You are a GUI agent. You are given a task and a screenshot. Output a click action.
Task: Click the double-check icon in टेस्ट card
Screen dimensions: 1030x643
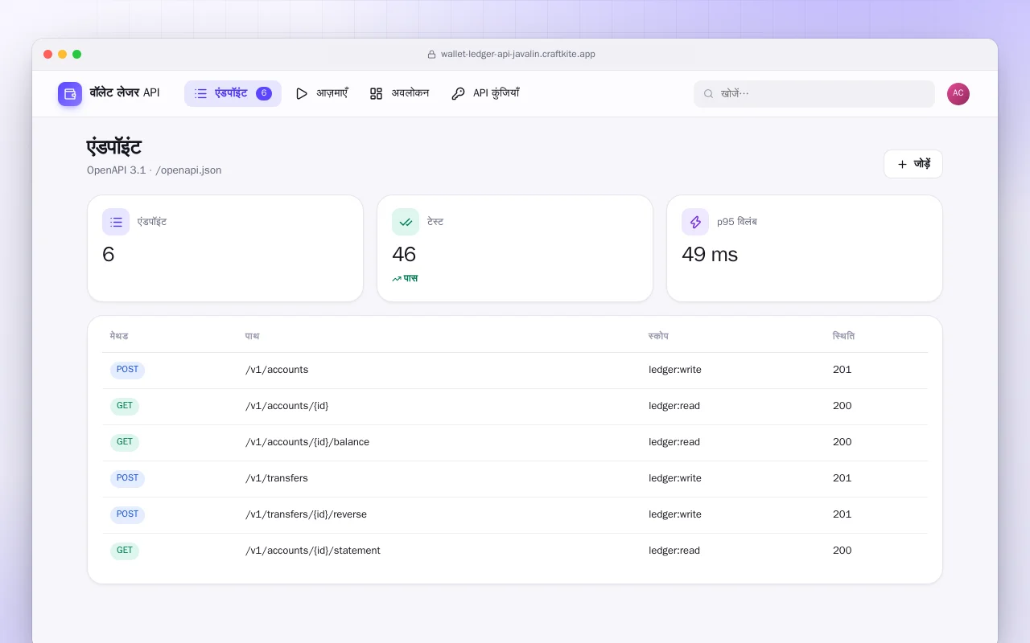point(406,222)
